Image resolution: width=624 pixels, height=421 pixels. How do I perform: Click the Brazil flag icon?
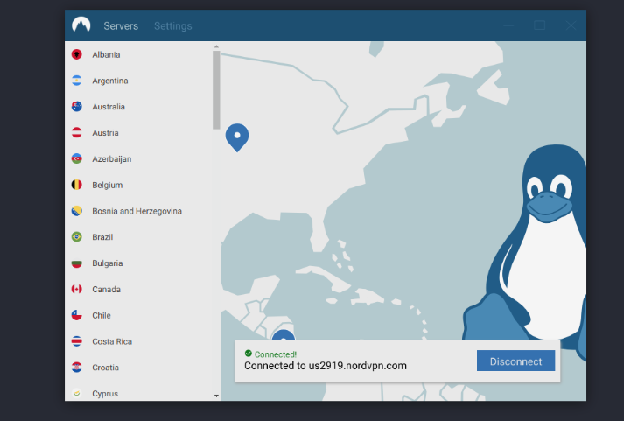tap(77, 237)
